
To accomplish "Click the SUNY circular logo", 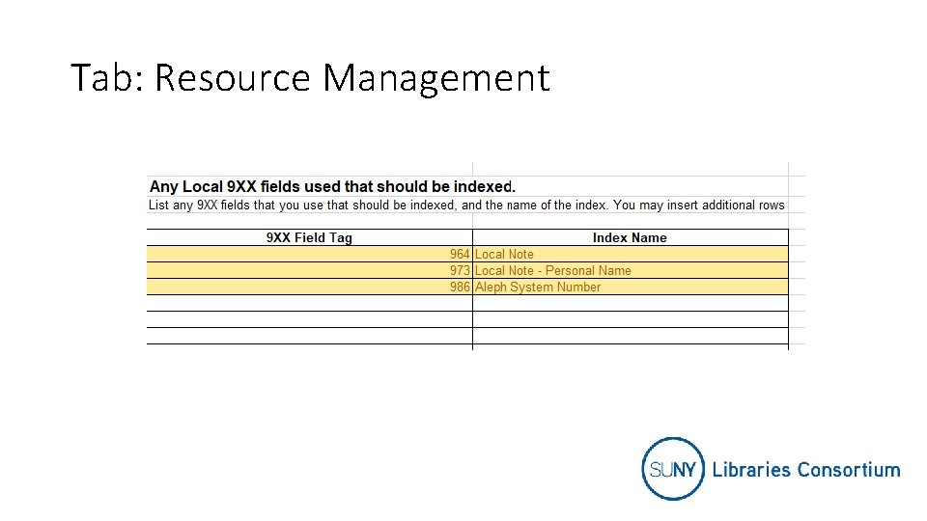I will (x=673, y=469).
